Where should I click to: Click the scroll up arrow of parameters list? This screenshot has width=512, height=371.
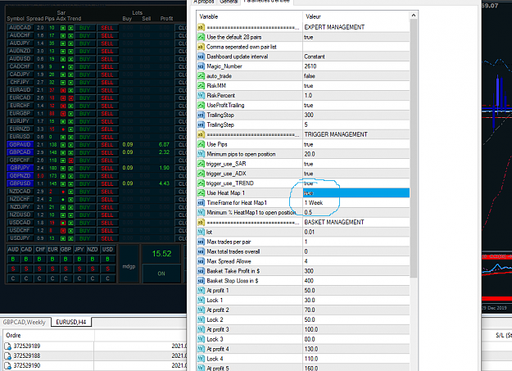pos(414,16)
